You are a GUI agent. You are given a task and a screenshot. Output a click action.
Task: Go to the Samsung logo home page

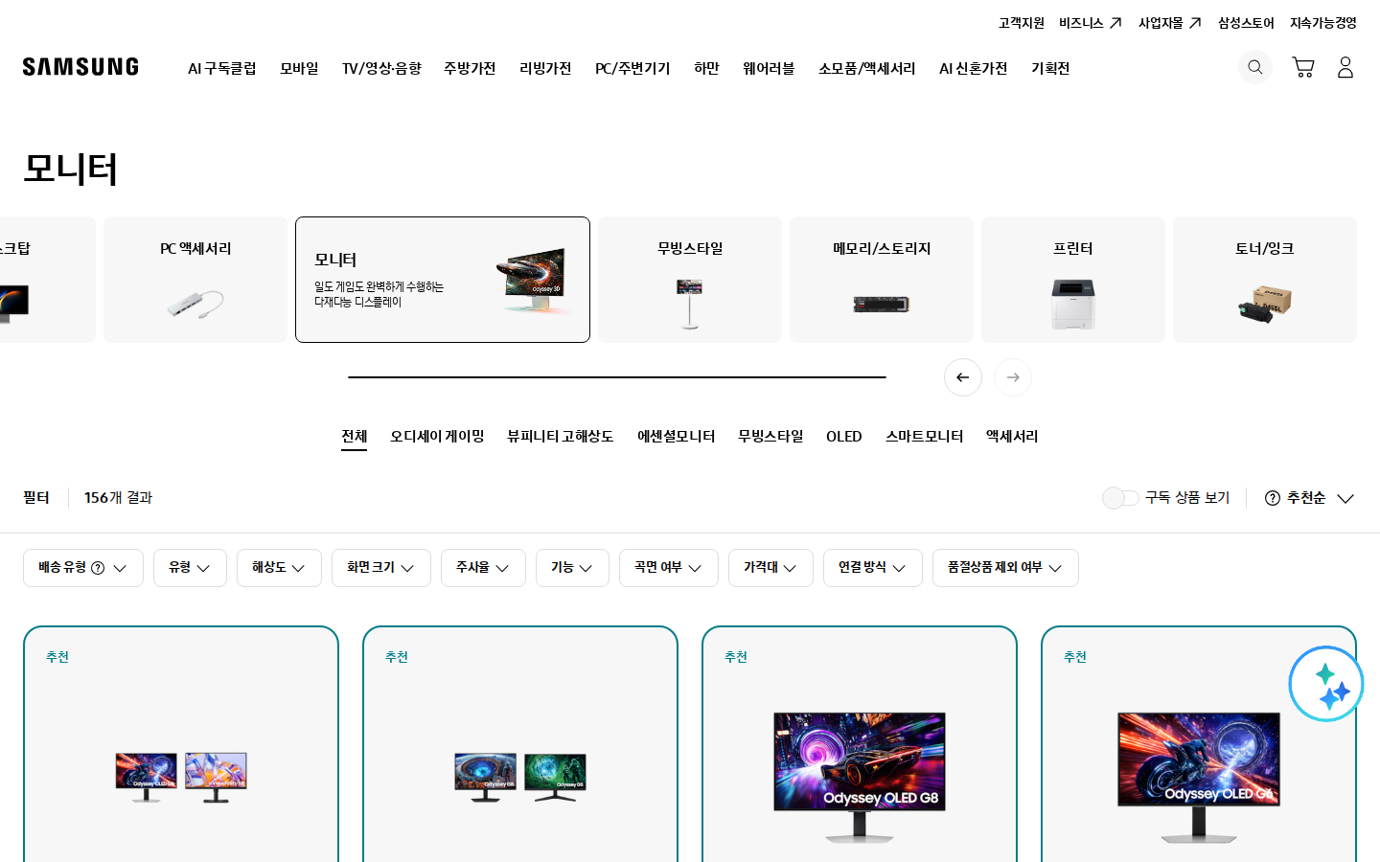click(80, 67)
